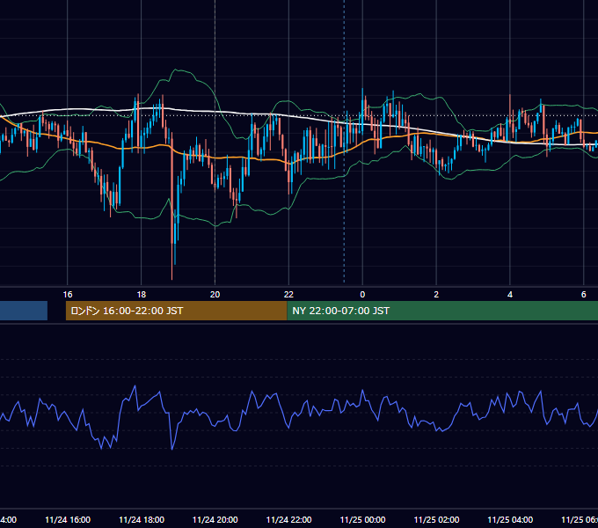
Task: Click hour label 16 on the time axis
Action: [x=68, y=295]
